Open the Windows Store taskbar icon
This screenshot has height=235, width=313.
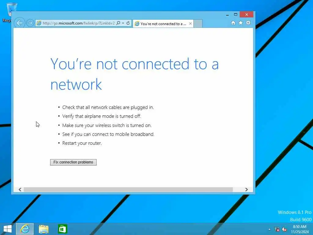(62, 229)
